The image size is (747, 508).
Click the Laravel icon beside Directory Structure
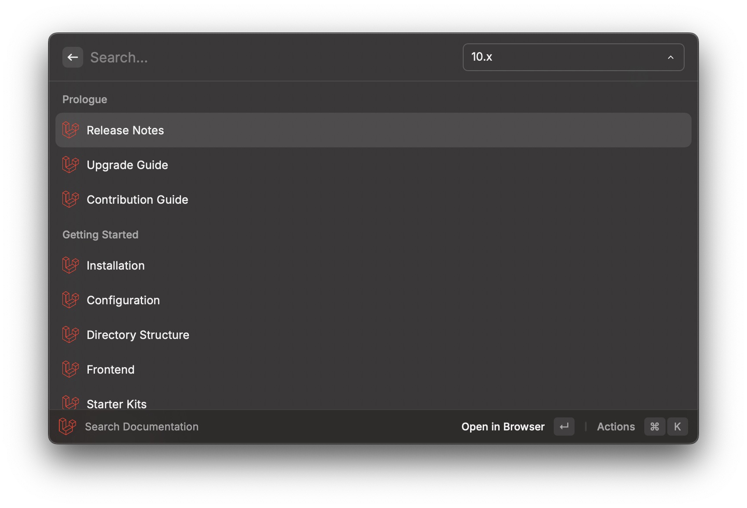click(x=70, y=335)
